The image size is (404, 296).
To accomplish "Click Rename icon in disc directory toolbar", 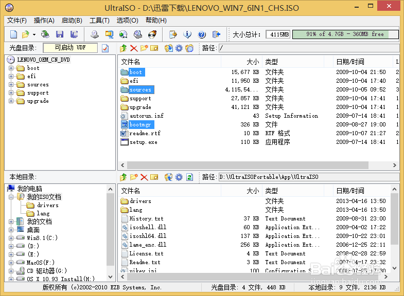I will click(x=154, y=48).
